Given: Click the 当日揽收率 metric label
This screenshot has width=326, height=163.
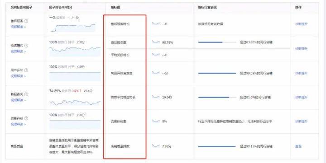Looking at the screenshot, I should [119, 42].
